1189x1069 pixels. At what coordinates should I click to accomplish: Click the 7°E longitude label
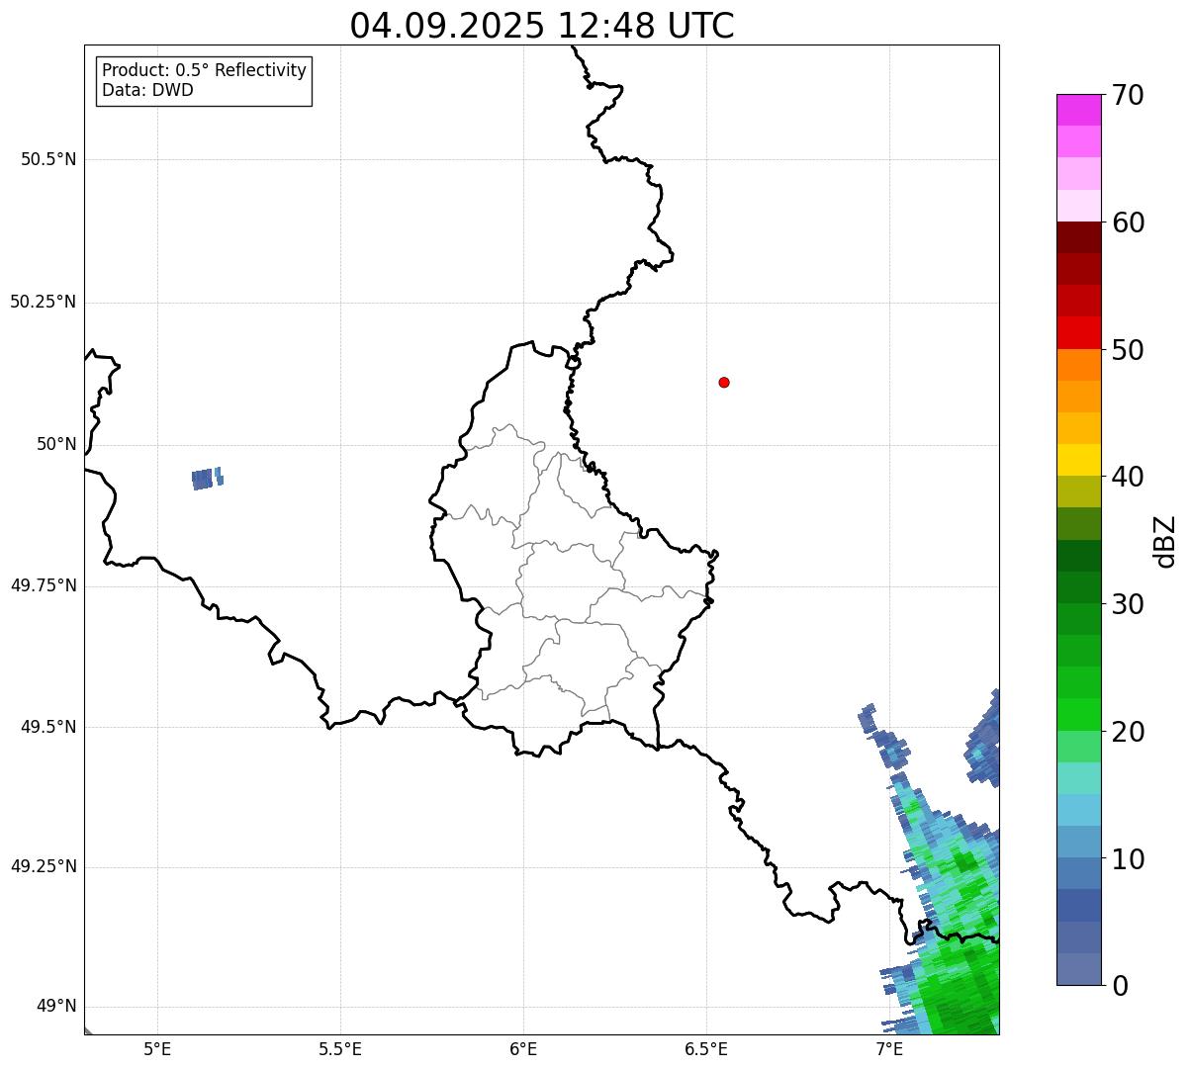(x=889, y=1049)
